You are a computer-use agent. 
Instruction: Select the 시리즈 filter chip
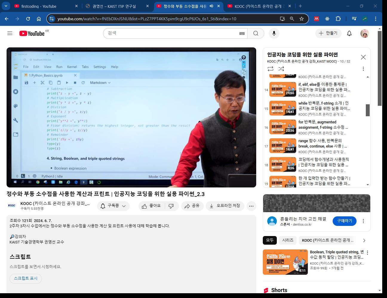coord(288,240)
